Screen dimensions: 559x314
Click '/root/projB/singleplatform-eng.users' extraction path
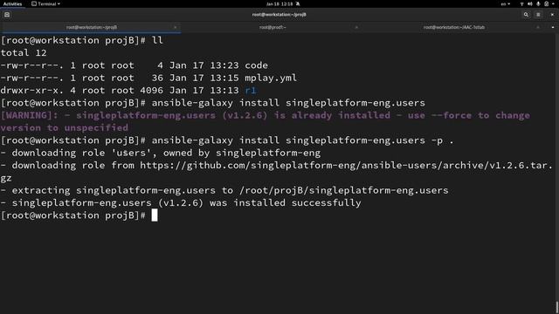(343, 190)
